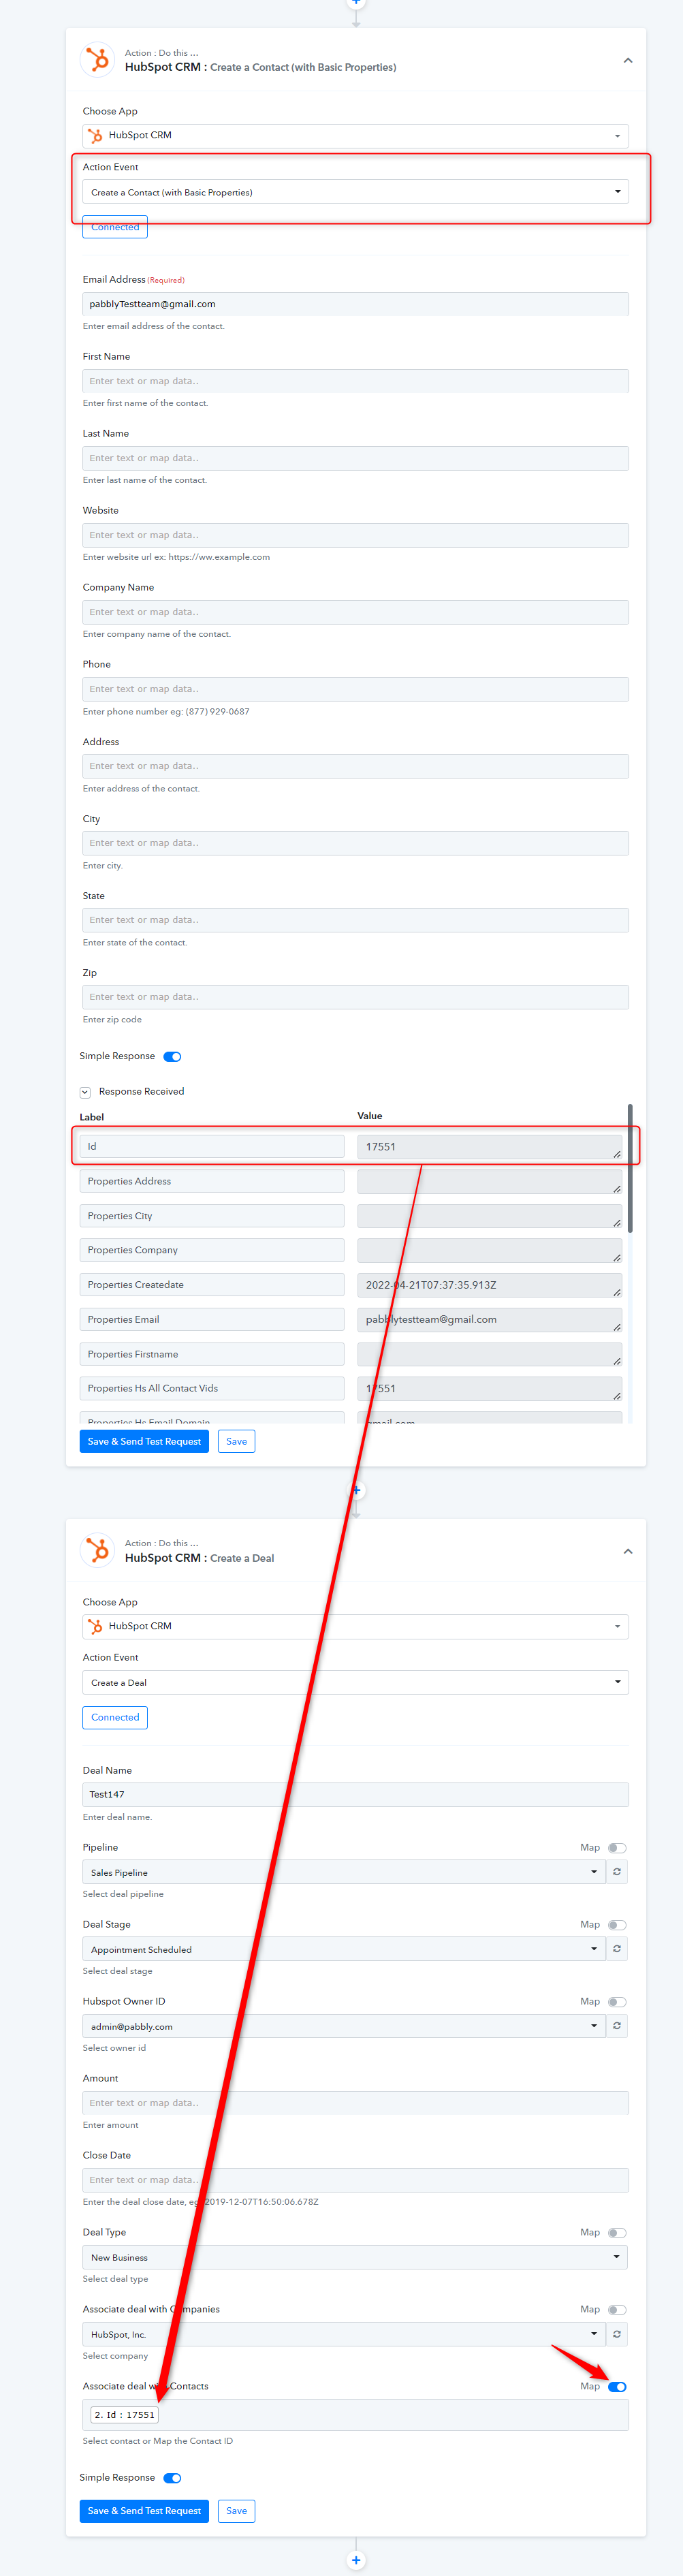Click the Response Received panel scrollbar
Image resolution: width=683 pixels, height=2576 pixels.
pos(630,1168)
